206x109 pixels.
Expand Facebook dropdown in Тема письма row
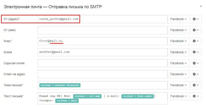click(x=179, y=85)
